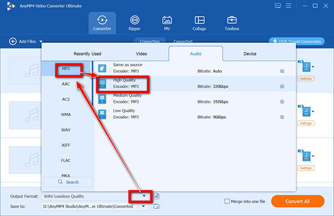Click the third file's output format icon

tap(306, 156)
